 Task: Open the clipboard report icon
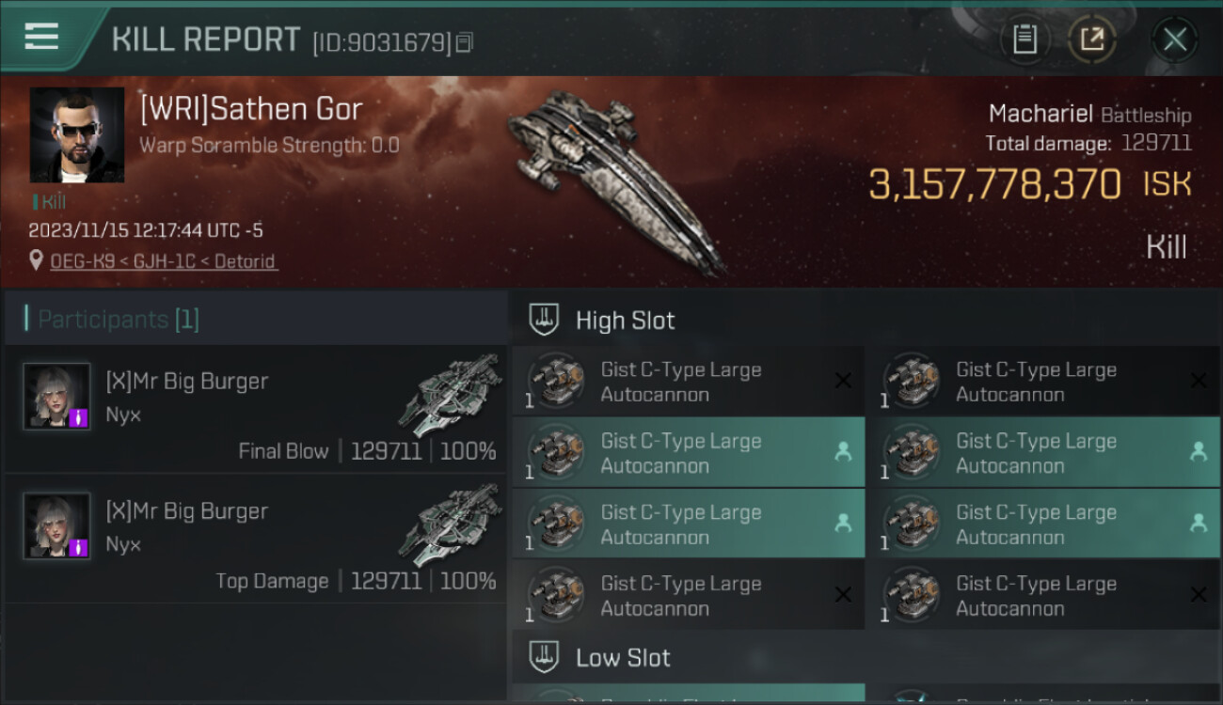pyautogui.click(x=1024, y=39)
